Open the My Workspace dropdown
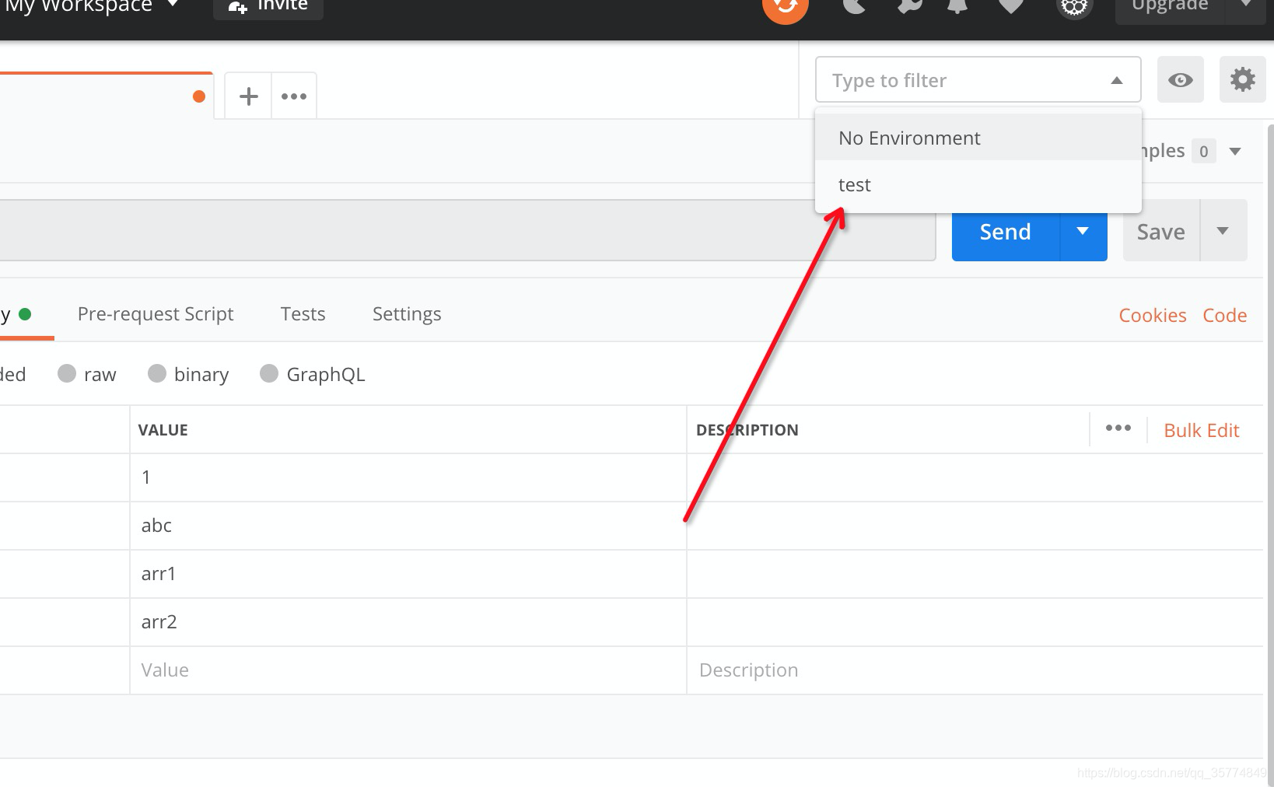The image size is (1274, 787). tap(92, 6)
